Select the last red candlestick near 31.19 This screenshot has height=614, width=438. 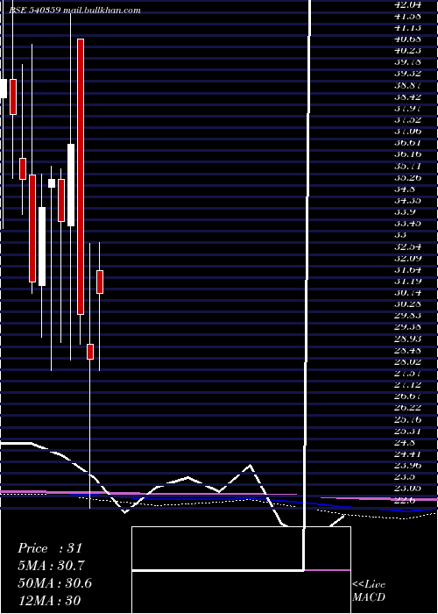click(x=100, y=282)
